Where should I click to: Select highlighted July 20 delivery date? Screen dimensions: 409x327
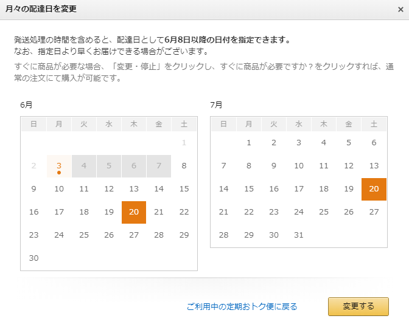(x=374, y=189)
